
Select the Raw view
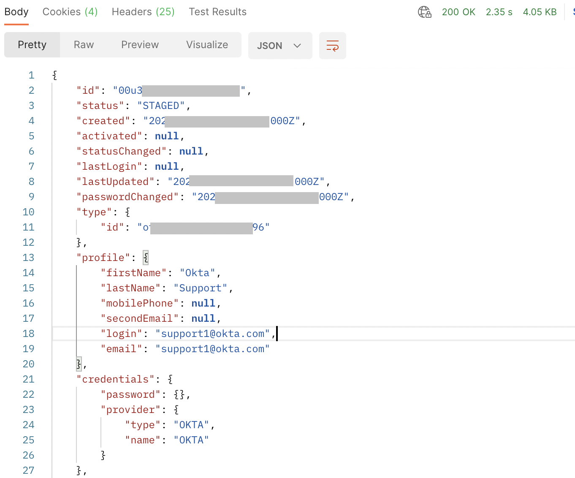coord(84,45)
